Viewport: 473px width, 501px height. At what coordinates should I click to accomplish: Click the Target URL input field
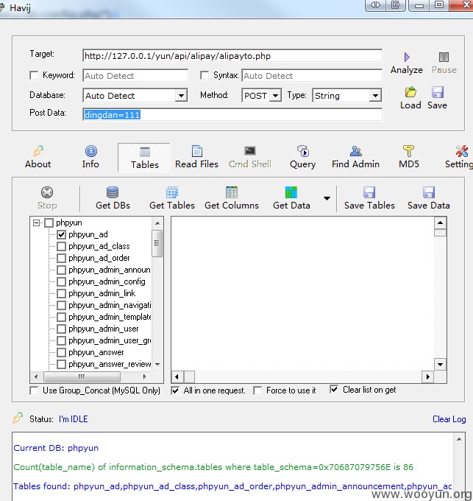[232, 55]
